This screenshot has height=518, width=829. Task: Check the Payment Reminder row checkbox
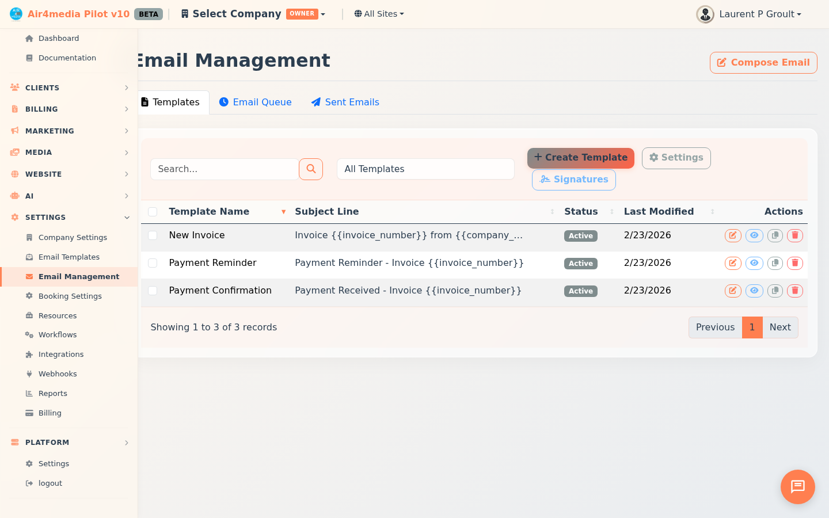point(153,263)
